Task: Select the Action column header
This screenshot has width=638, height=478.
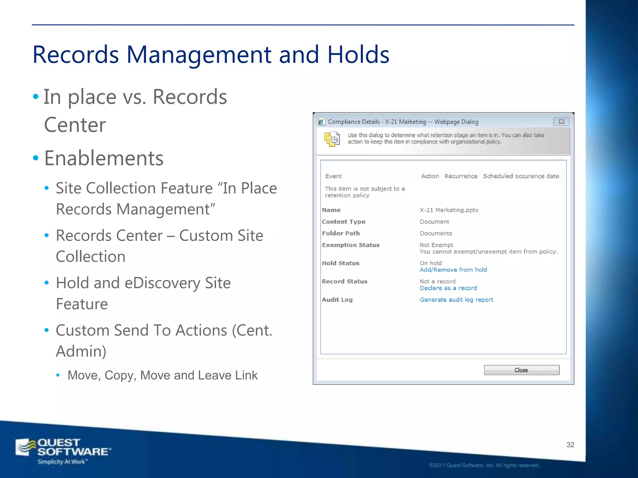Action: tap(430, 176)
